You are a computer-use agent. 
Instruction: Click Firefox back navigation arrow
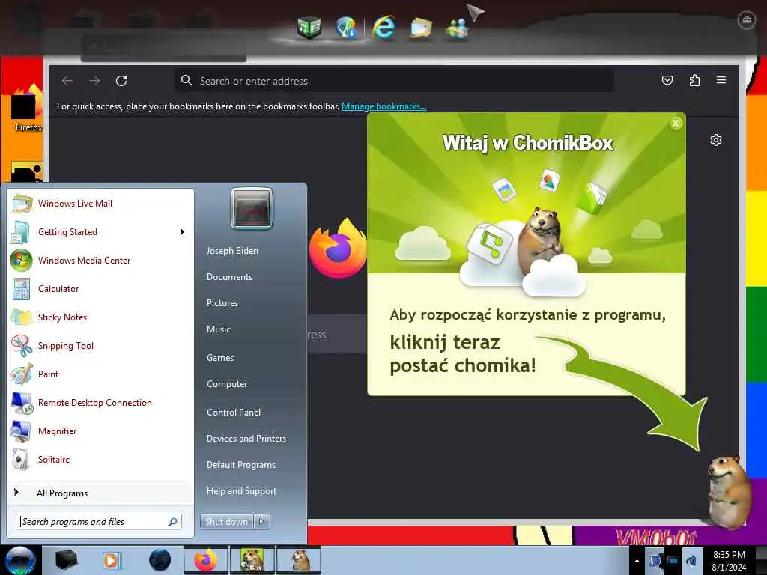tap(67, 81)
